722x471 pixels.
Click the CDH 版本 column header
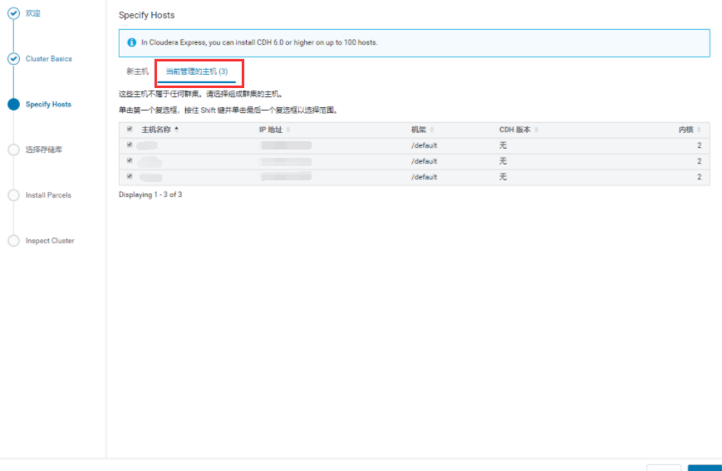point(515,130)
